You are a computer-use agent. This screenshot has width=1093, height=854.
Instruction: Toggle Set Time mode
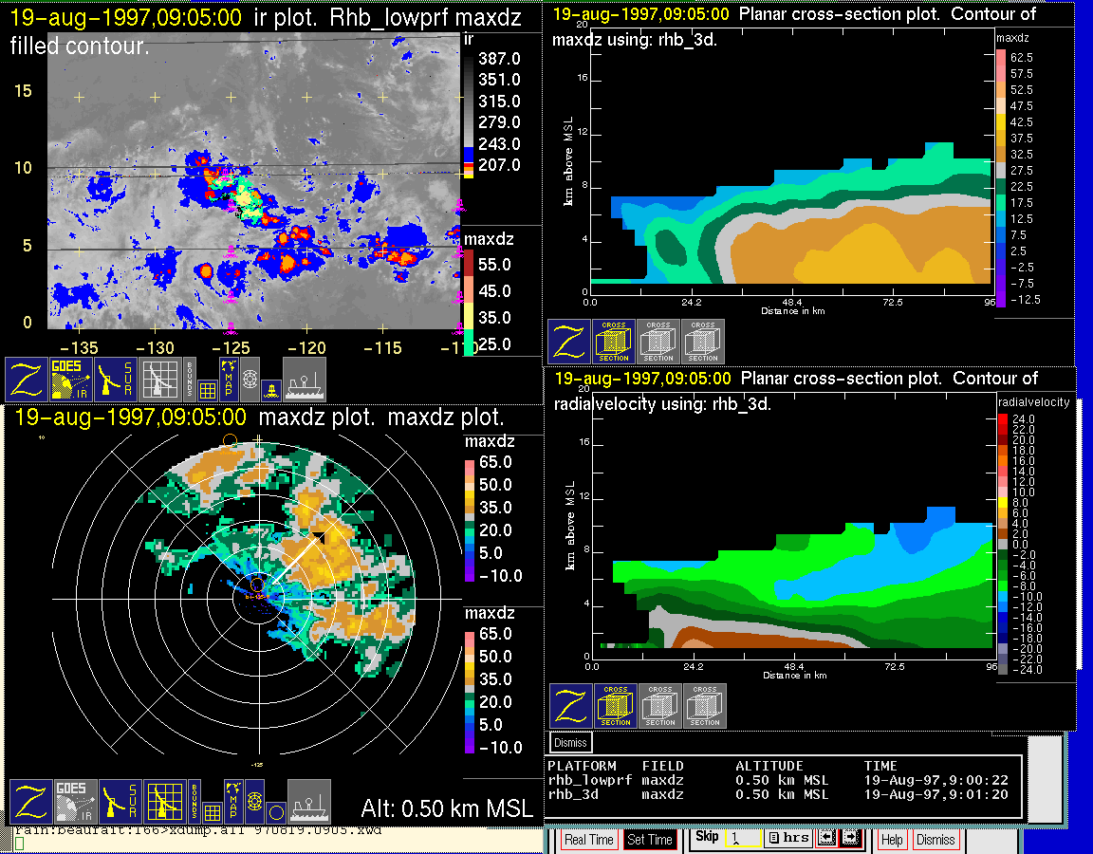point(649,840)
